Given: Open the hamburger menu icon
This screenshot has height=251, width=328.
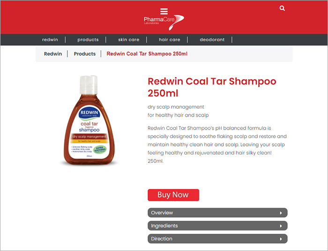Looking at the screenshot, I should (164, 12).
